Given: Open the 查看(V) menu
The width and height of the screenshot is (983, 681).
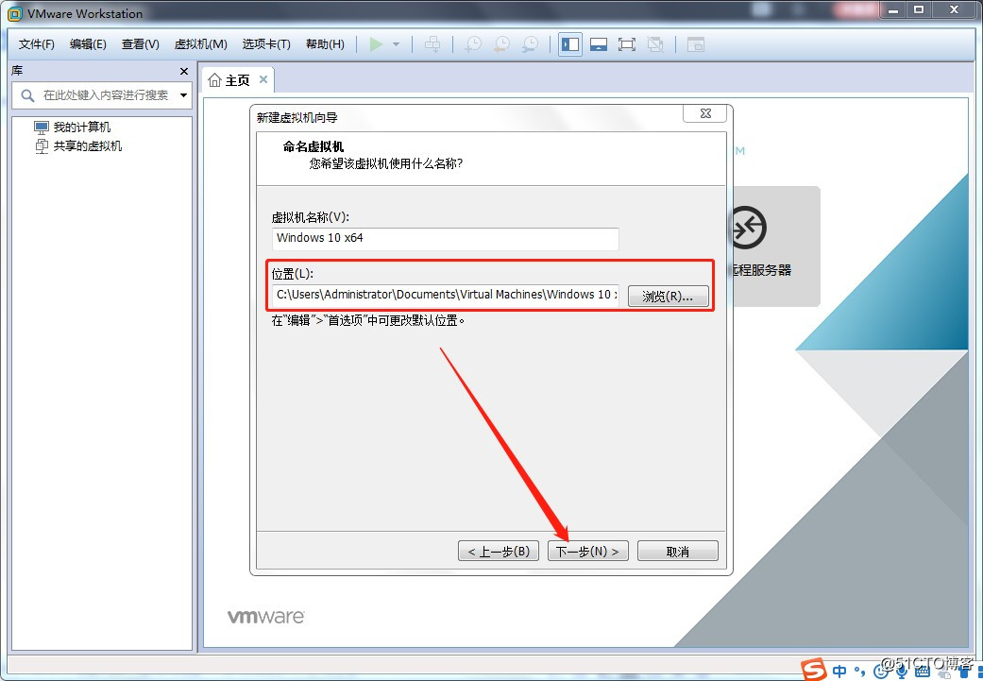Looking at the screenshot, I should (141, 44).
